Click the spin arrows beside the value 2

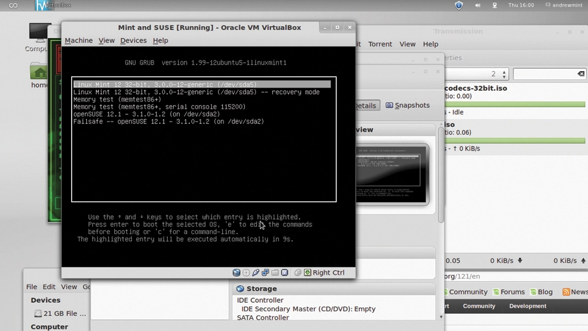pos(504,74)
